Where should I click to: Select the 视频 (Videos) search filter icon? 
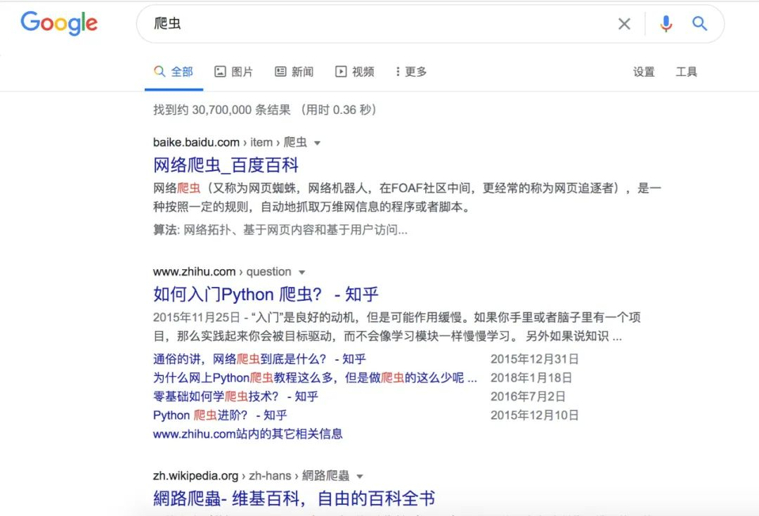point(340,71)
